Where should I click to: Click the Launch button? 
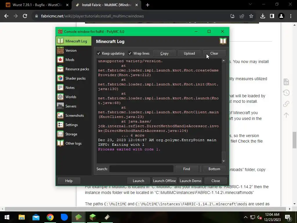tap(138, 181)
